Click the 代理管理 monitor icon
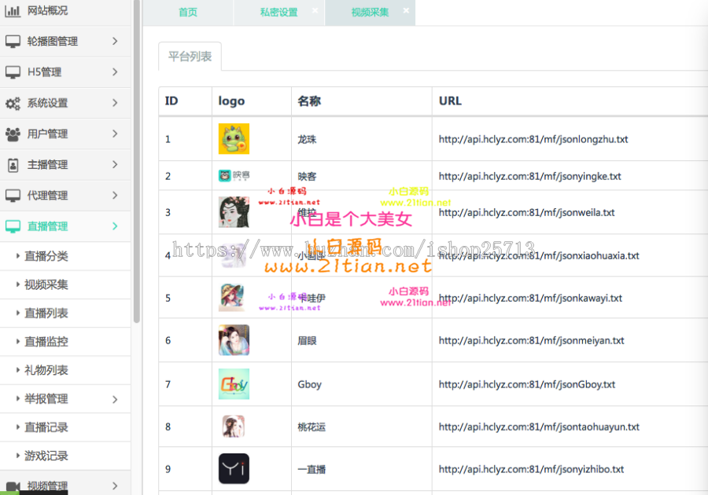708x495 pixels. coord(13,196)
